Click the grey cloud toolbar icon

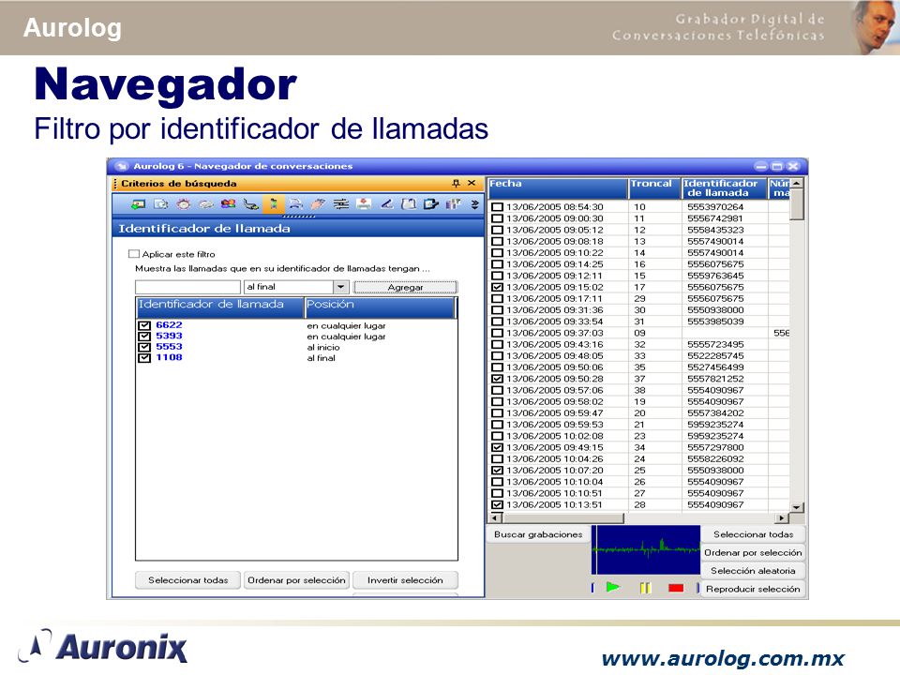(x=206, y=203)
